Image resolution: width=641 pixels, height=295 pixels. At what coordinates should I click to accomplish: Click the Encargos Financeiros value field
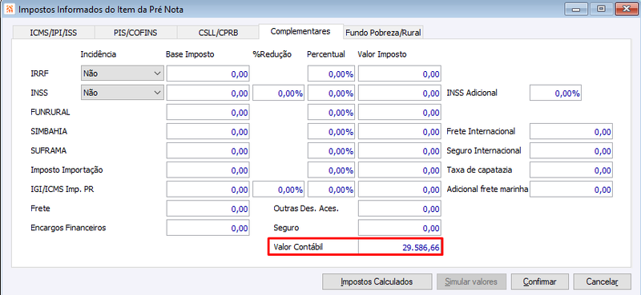click(x=208, y=228)
